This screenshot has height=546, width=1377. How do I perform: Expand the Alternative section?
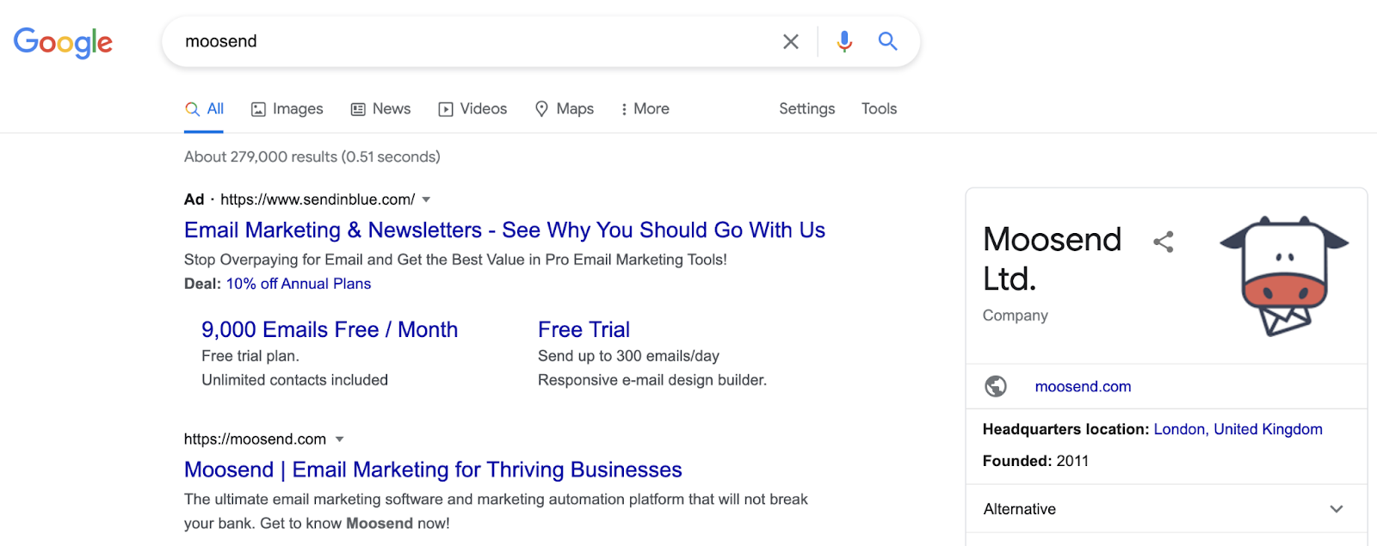(x=1336, y=509)
